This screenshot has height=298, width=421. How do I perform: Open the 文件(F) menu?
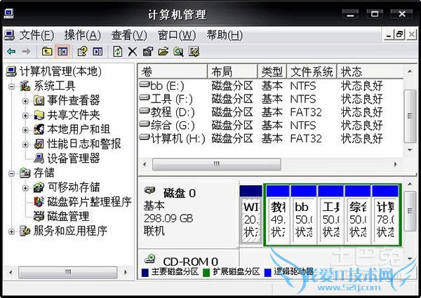(36, 35)
